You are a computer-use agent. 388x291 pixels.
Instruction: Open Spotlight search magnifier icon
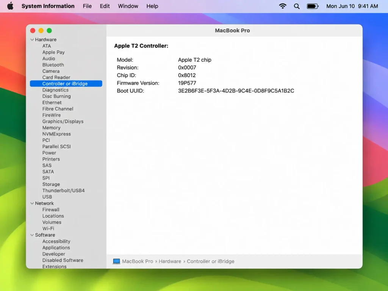(x=297, y=6)
